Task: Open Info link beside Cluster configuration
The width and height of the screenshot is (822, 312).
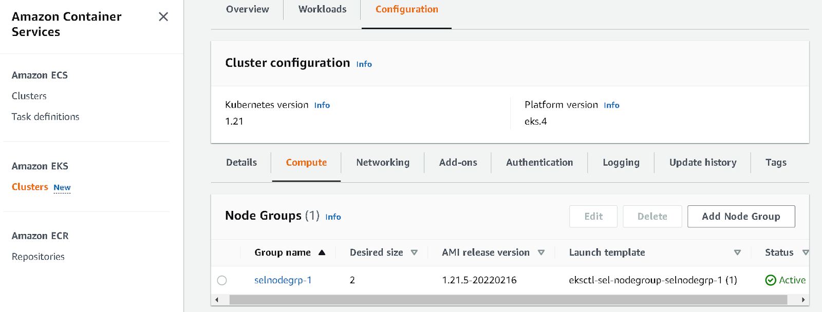Action: pos(364,64)
